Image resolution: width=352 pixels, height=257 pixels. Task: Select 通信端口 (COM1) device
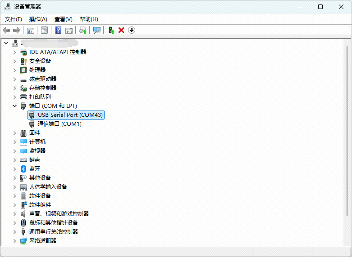(59, 124)
